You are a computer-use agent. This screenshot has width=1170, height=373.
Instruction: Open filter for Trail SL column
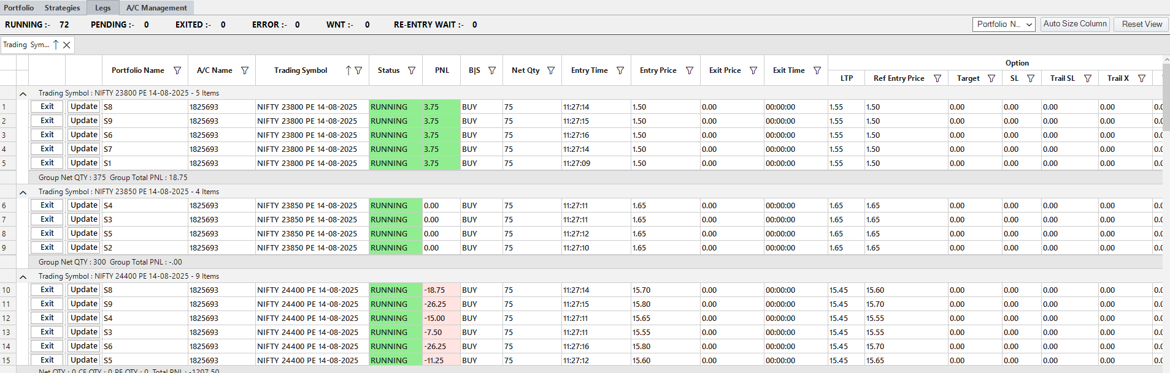coord(1088,78)
